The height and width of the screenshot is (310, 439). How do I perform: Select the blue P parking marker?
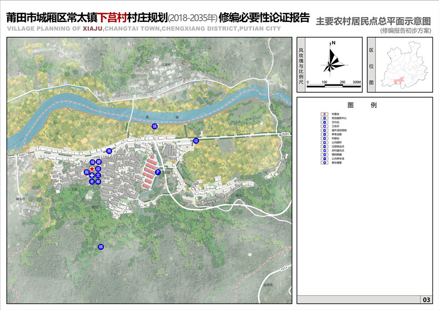pos(158,172)
